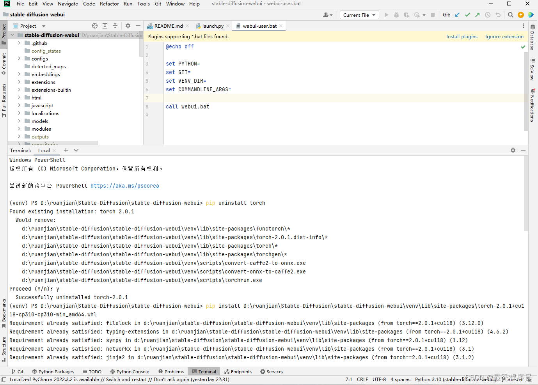Click Git Push arrow icon

(478, 15)
